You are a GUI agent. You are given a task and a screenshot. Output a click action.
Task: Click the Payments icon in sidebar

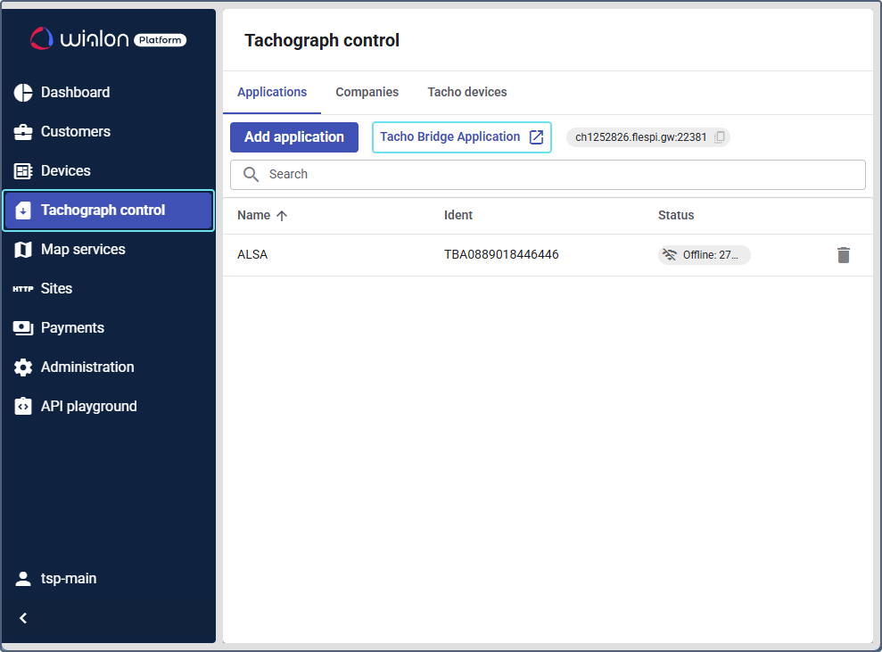tap(23, 328)
